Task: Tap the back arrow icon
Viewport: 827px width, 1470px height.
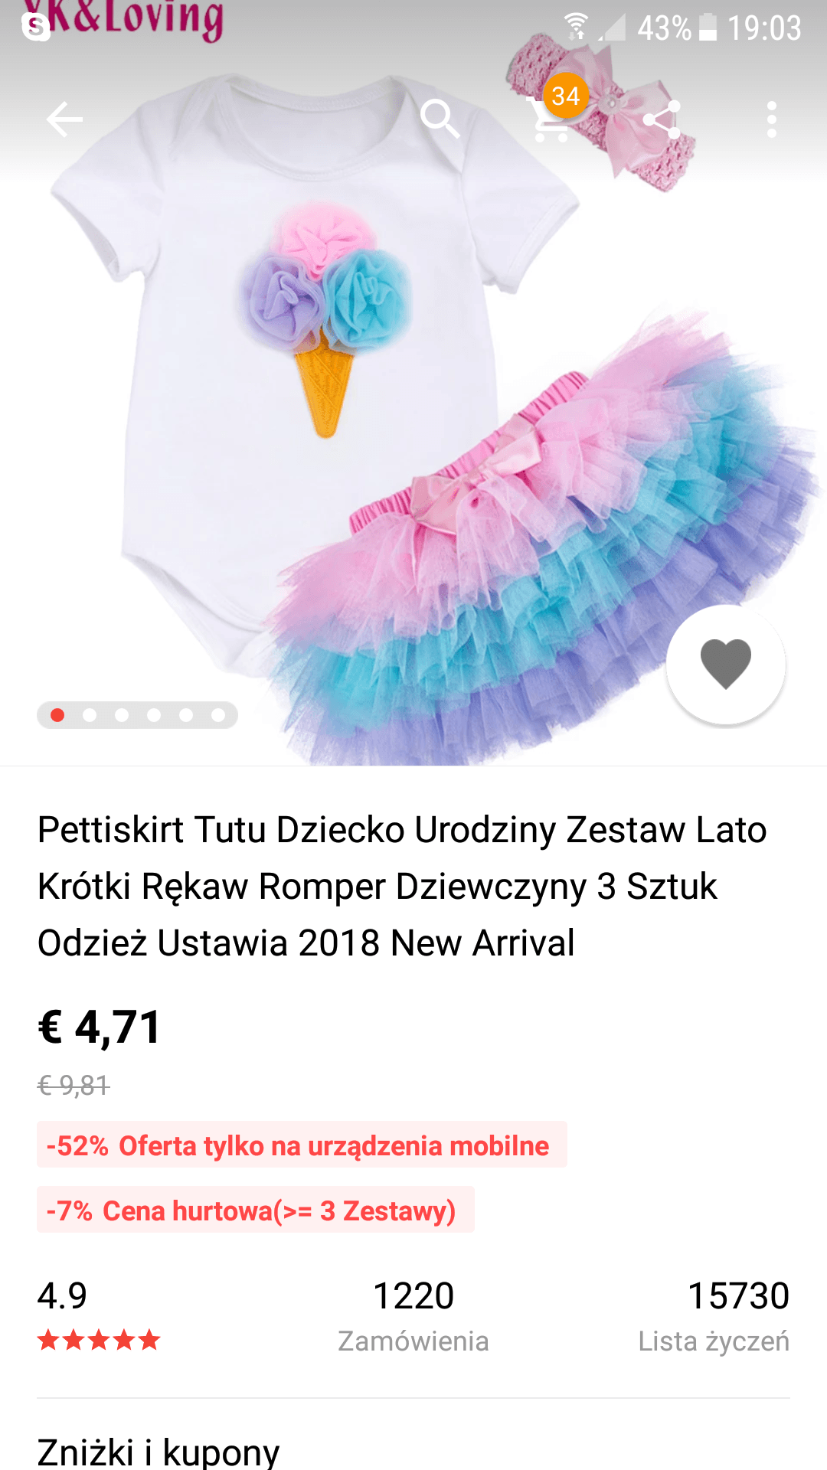Action: tap(64, 119)
